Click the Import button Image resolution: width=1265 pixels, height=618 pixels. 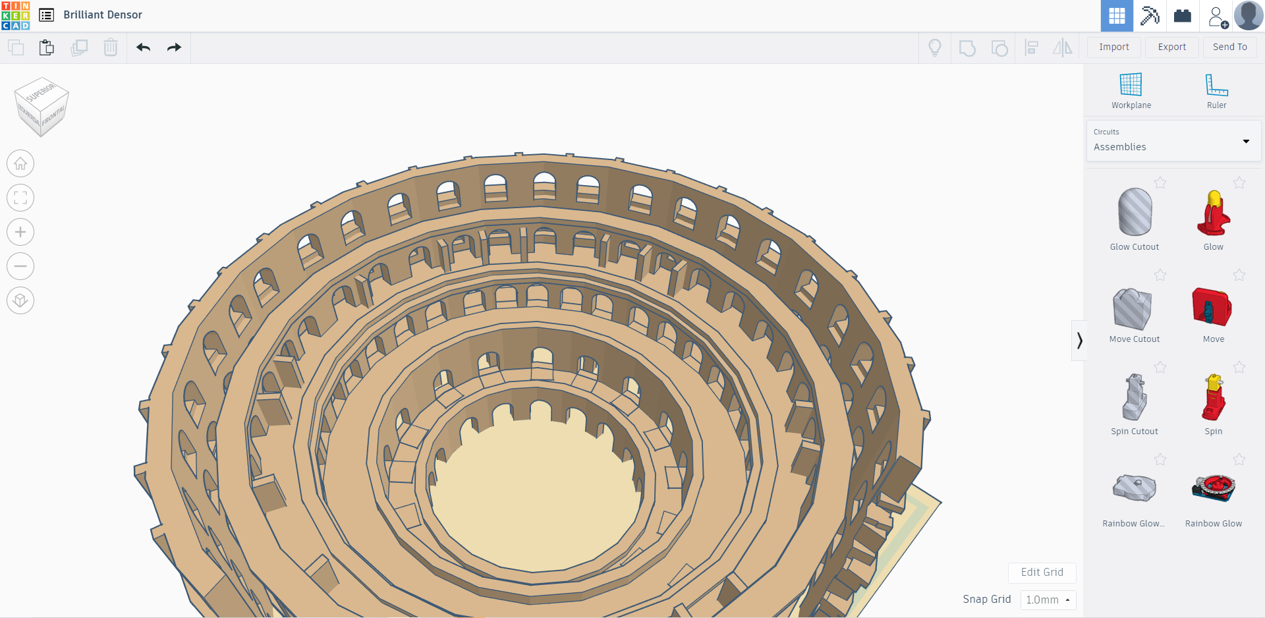(1114, 47)
